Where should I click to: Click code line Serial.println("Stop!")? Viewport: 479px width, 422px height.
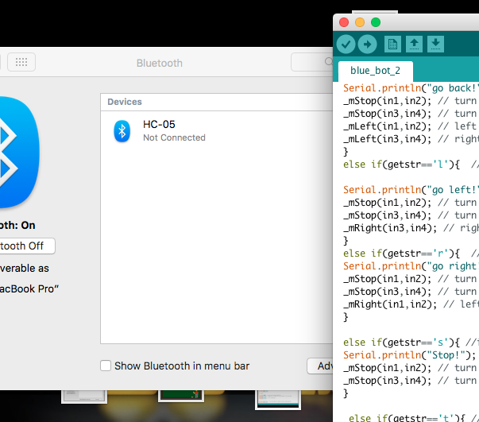409,355
